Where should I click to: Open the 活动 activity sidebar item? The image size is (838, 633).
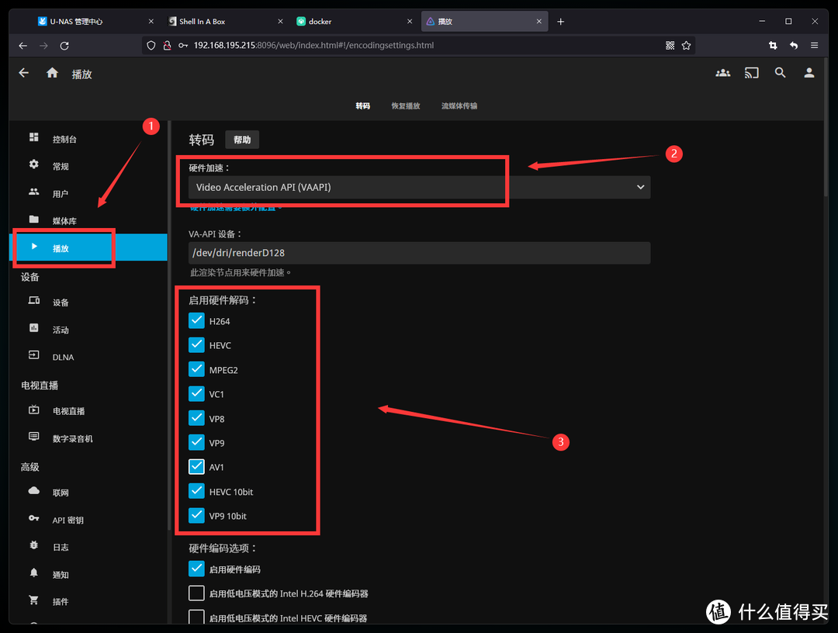(88, 330)
